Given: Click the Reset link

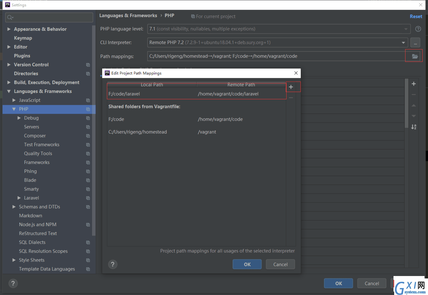Looking at the screenshot, I should click(416, 16).
